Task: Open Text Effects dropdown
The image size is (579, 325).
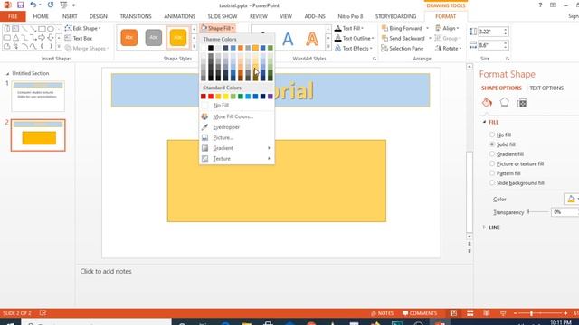Action: click(x=354, y=48)
